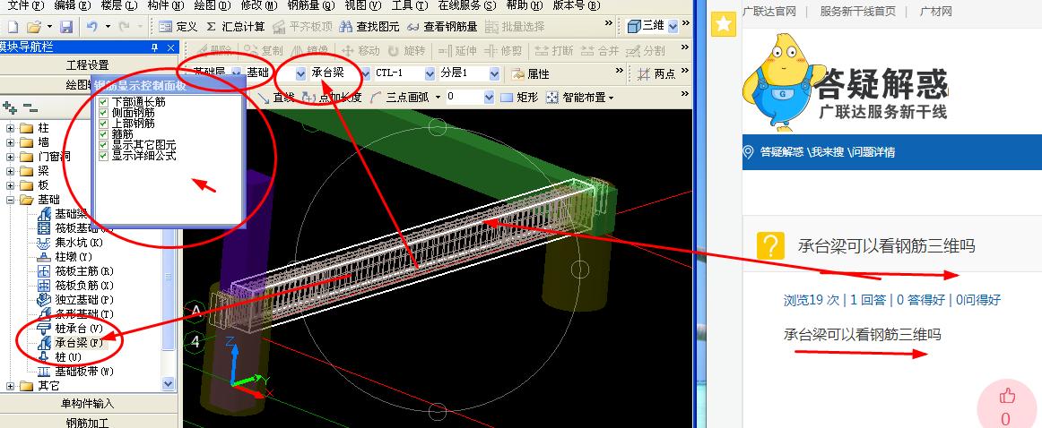
Task: Open the 工具(T) menu
Action: click(410, 6)
